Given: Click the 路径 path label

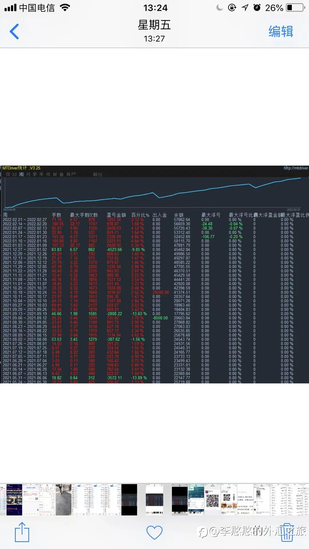Looking at the screenshot, I should point(98,174).
